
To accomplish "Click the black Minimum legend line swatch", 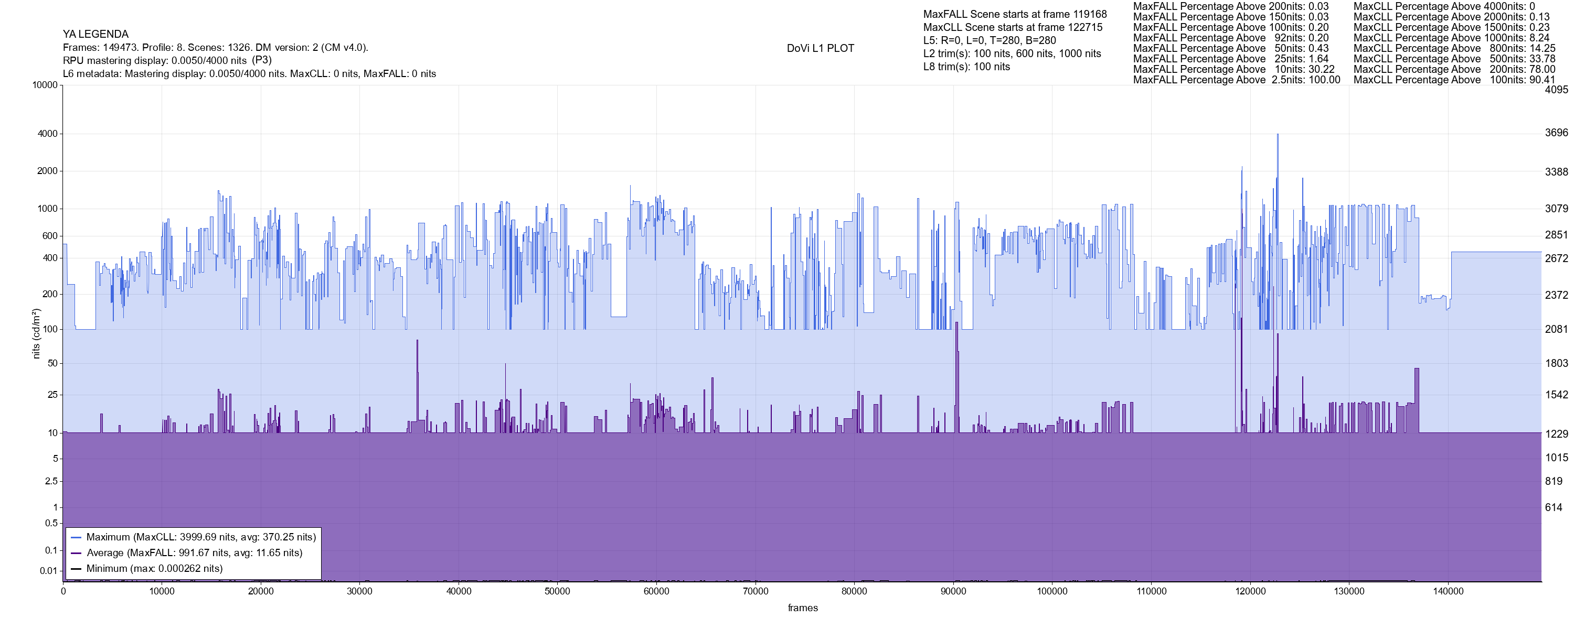I will click(x=76, y=569).
